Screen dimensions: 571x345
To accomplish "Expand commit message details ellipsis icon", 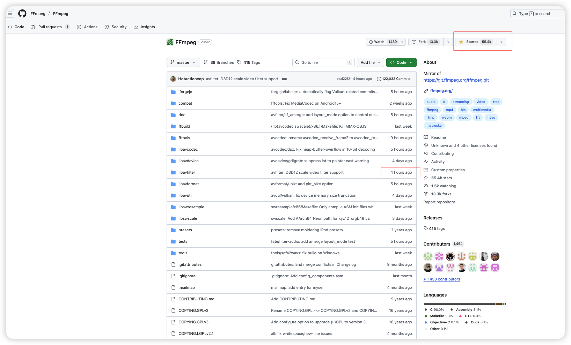I will (x=284, y=79).
